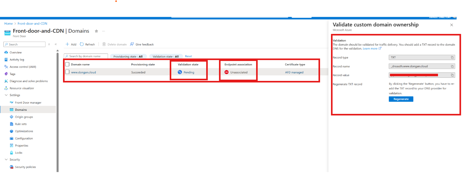Click Security policies icon
The image size is (462, 173).
coord(12,167)
